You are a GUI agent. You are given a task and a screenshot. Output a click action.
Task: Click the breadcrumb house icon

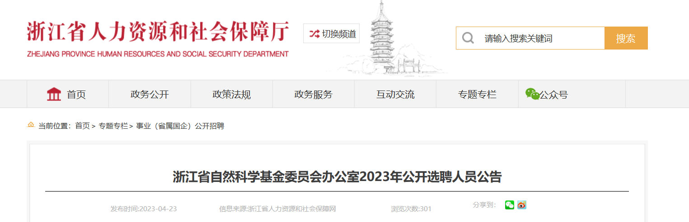click(x=31, y=125)
